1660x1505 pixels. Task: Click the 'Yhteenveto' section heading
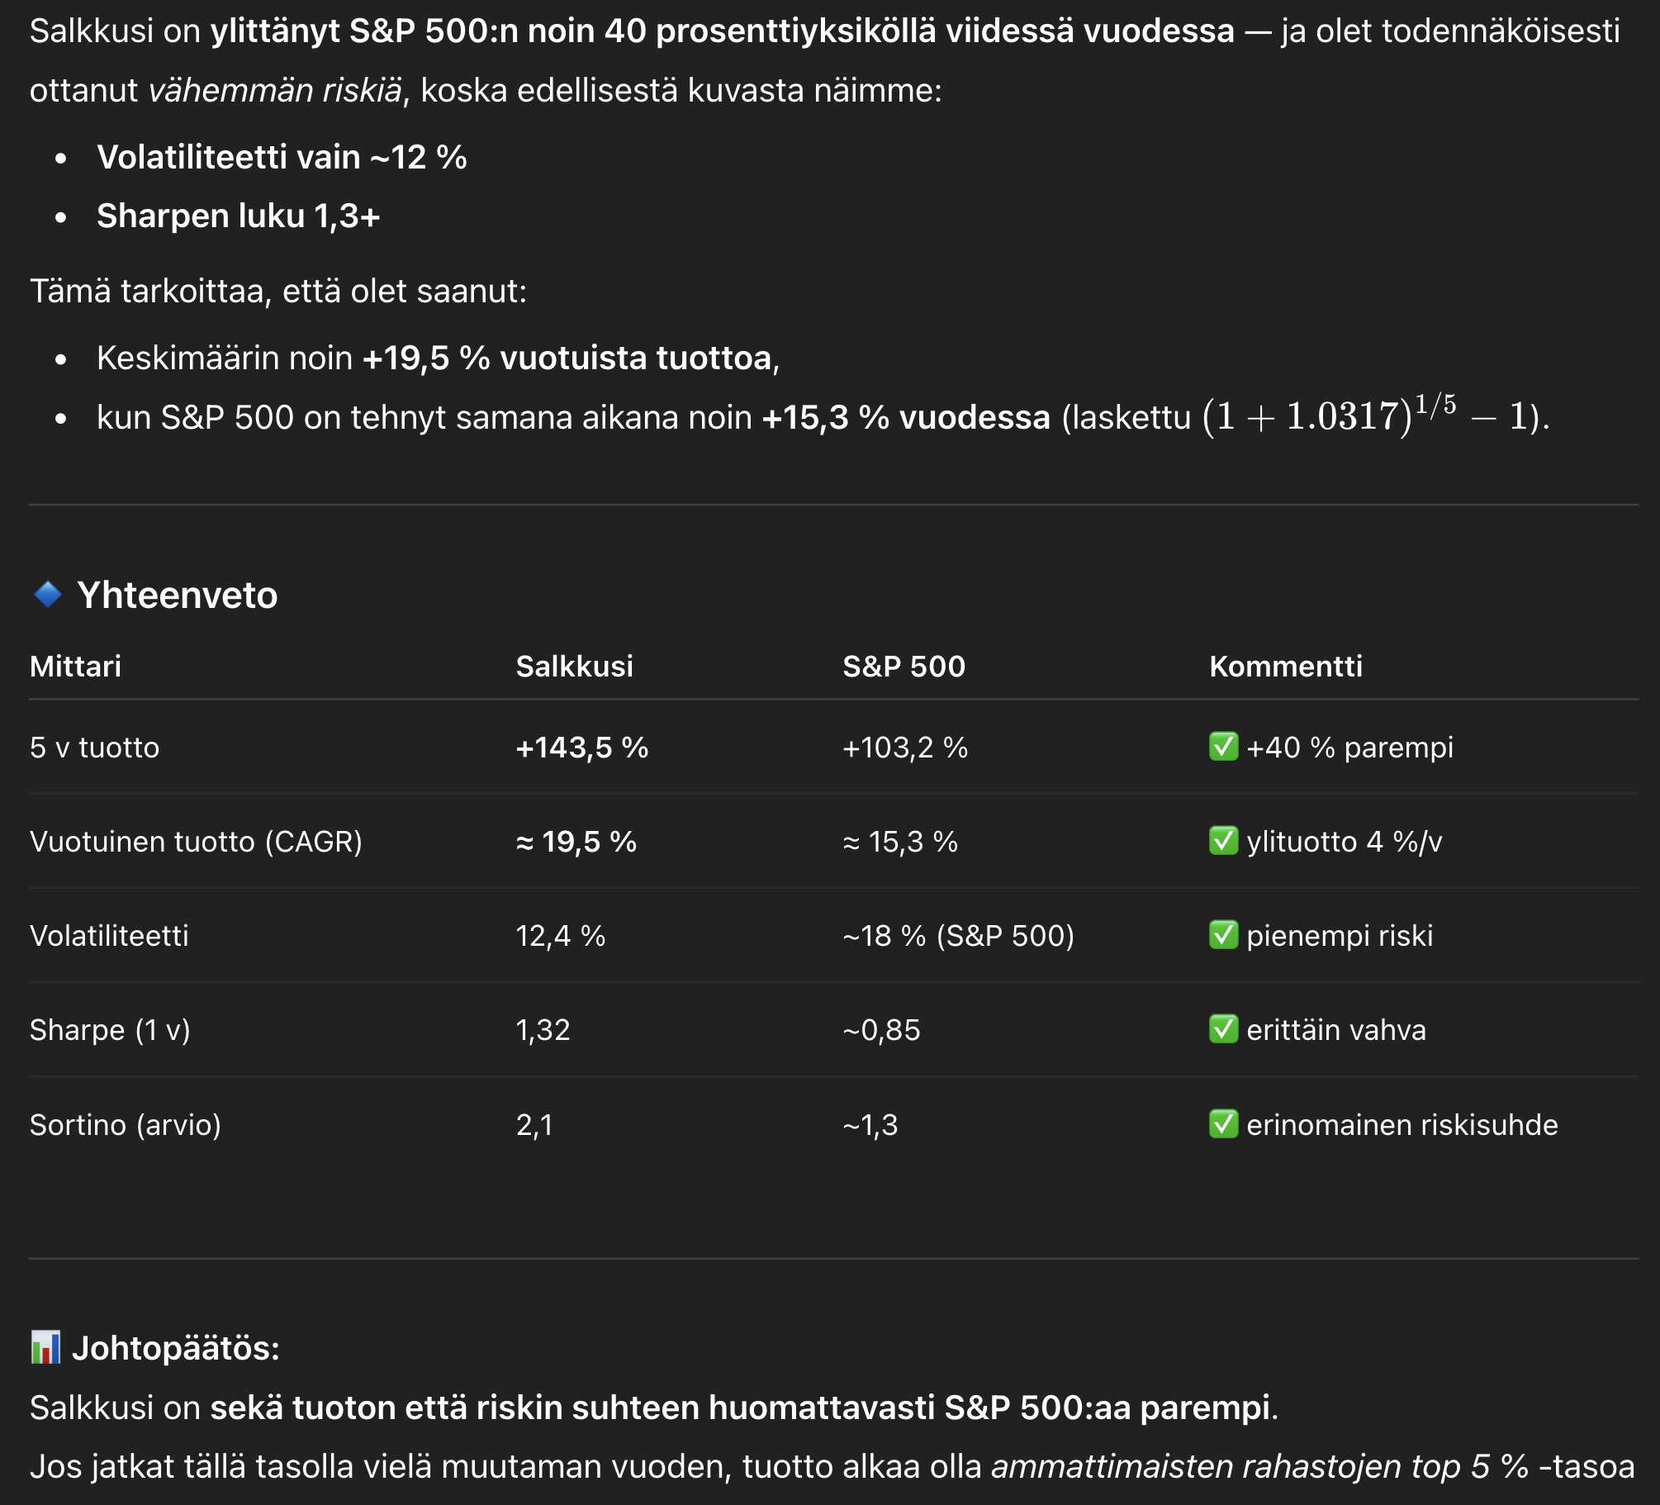[177, 595]
